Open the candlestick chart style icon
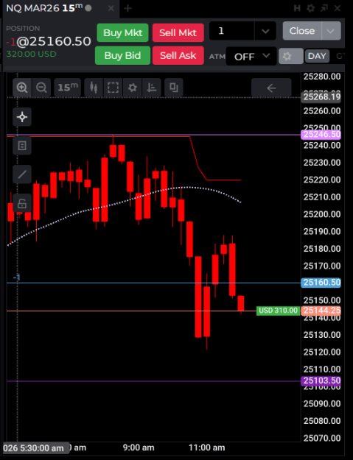This screenshot has width=353, height=460. point(94,88)
